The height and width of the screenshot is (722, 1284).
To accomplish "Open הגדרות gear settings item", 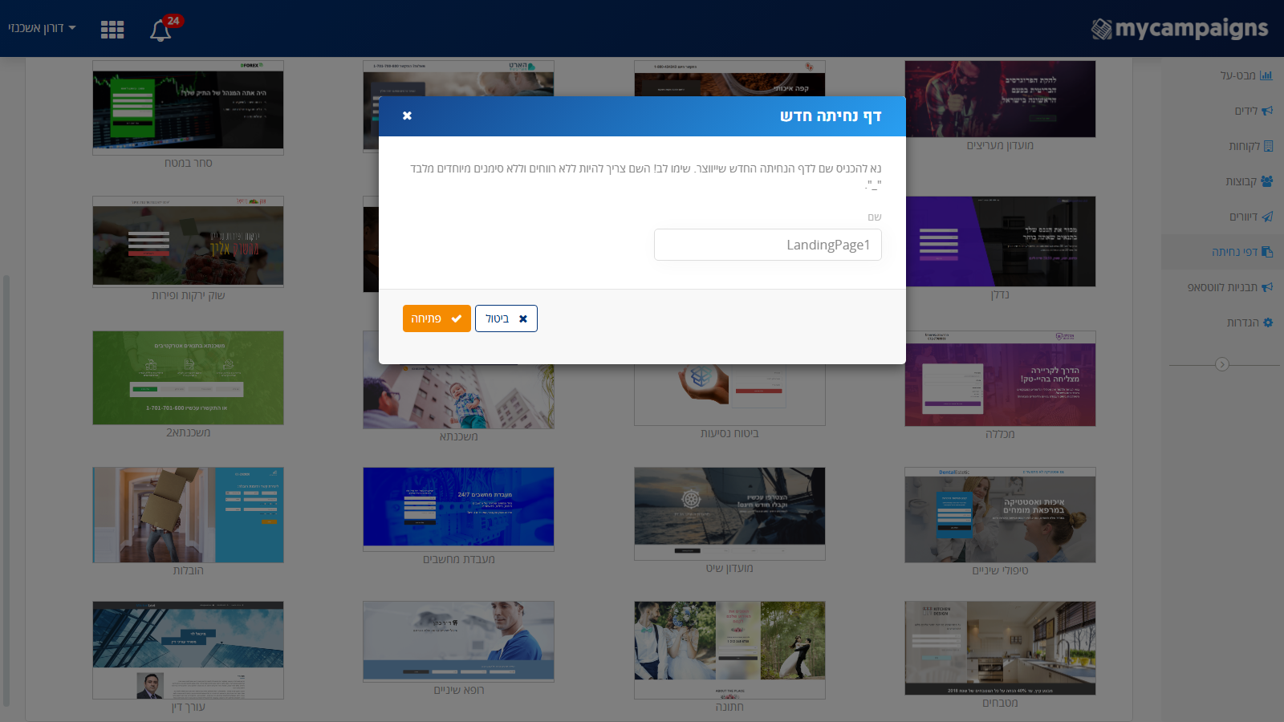I will (x=1249, y=322).
